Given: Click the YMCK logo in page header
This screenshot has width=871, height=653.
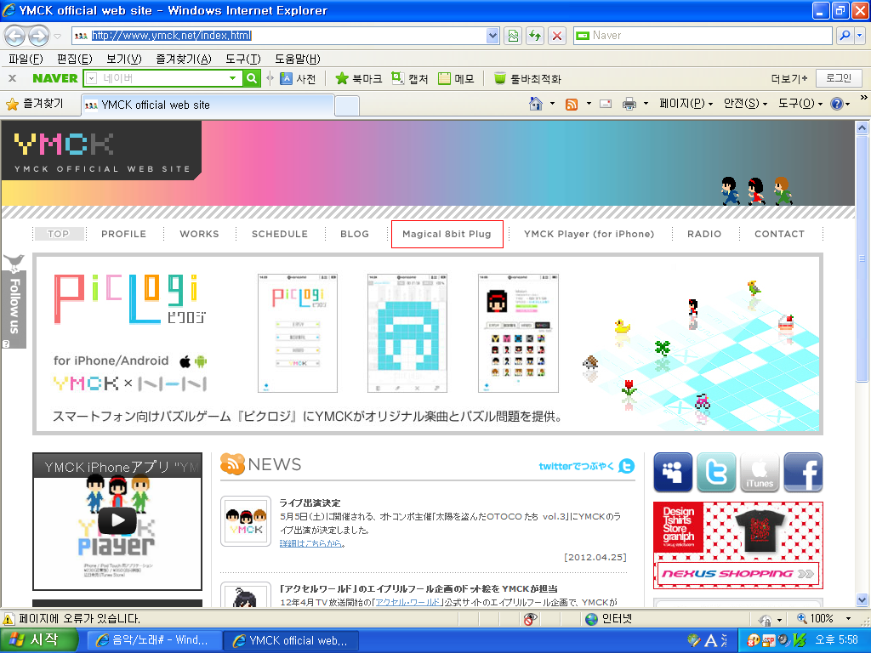Looking at the screenshot, I should 64,145.
